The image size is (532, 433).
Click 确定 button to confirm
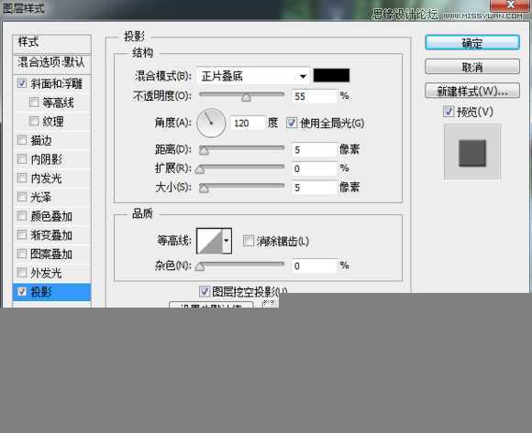(472, 43)
